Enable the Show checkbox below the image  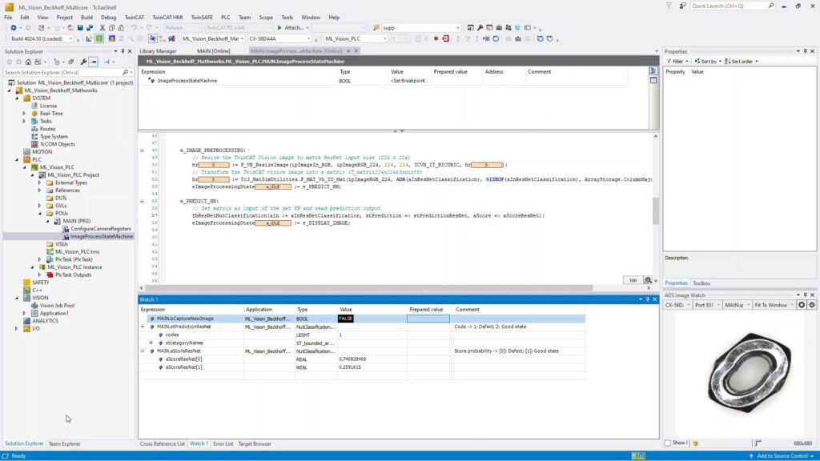(668, 443)
